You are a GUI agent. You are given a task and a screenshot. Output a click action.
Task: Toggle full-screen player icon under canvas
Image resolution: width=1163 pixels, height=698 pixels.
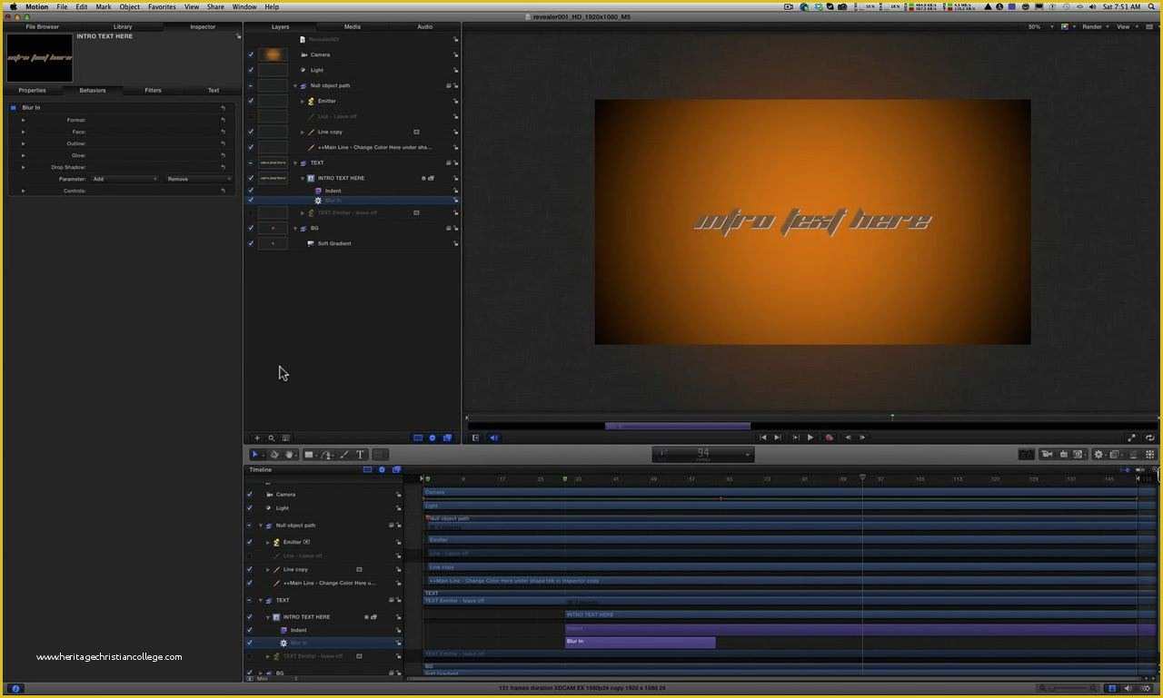pyautogui.click(x=1132, y=437)
